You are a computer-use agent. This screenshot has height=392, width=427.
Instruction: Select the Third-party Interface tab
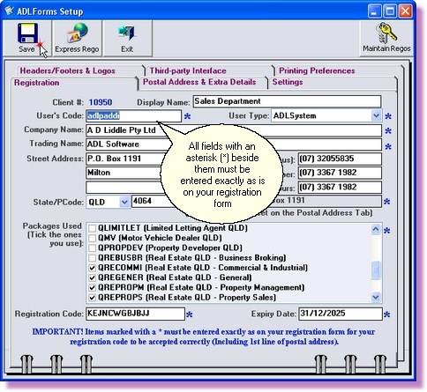point(188,70)
